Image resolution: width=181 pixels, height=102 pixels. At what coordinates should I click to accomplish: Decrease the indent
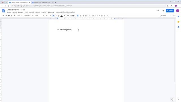(x=102, y=16)
